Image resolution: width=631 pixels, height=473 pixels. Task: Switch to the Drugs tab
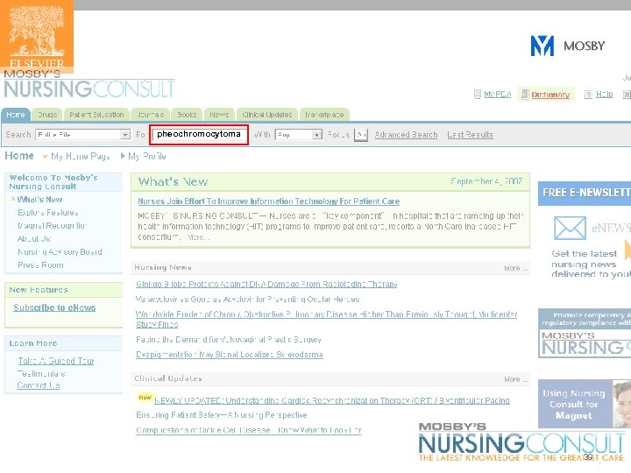click(47, 115)
